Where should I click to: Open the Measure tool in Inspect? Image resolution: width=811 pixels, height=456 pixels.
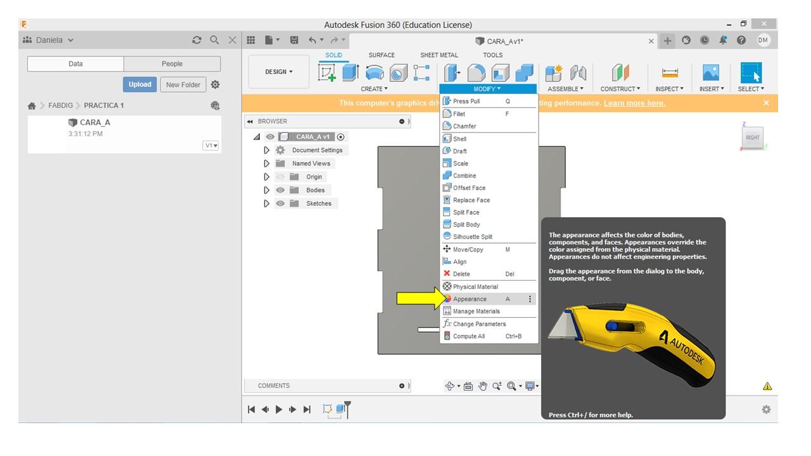(670, 73)
